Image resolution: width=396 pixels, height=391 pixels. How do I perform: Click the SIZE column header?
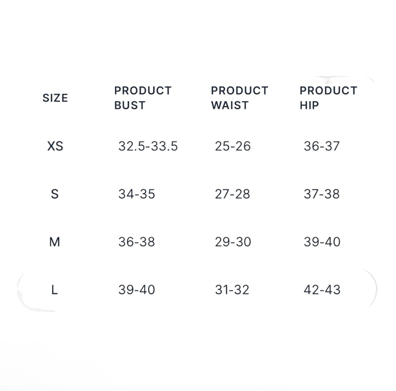tap(55, 98)
